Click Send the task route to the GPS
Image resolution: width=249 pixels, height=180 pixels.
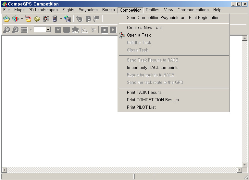tap(174, 82)
